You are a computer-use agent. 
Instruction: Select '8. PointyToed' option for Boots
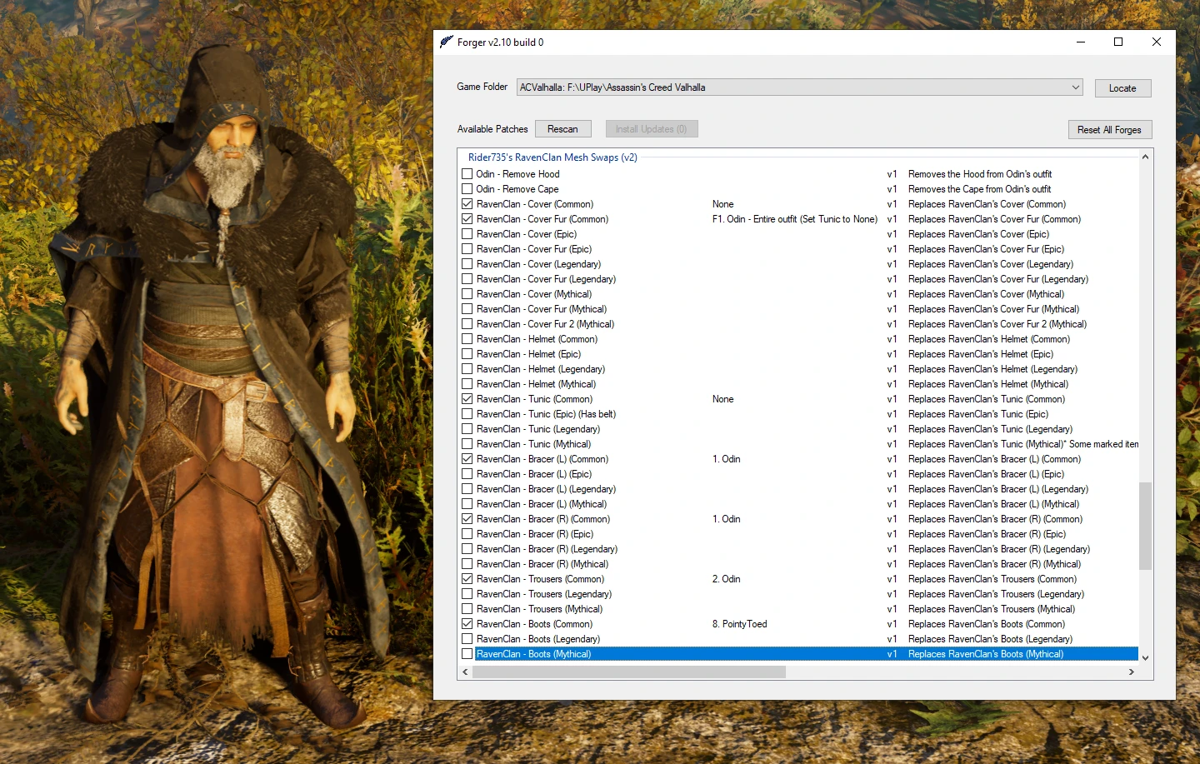click(740, 624)
